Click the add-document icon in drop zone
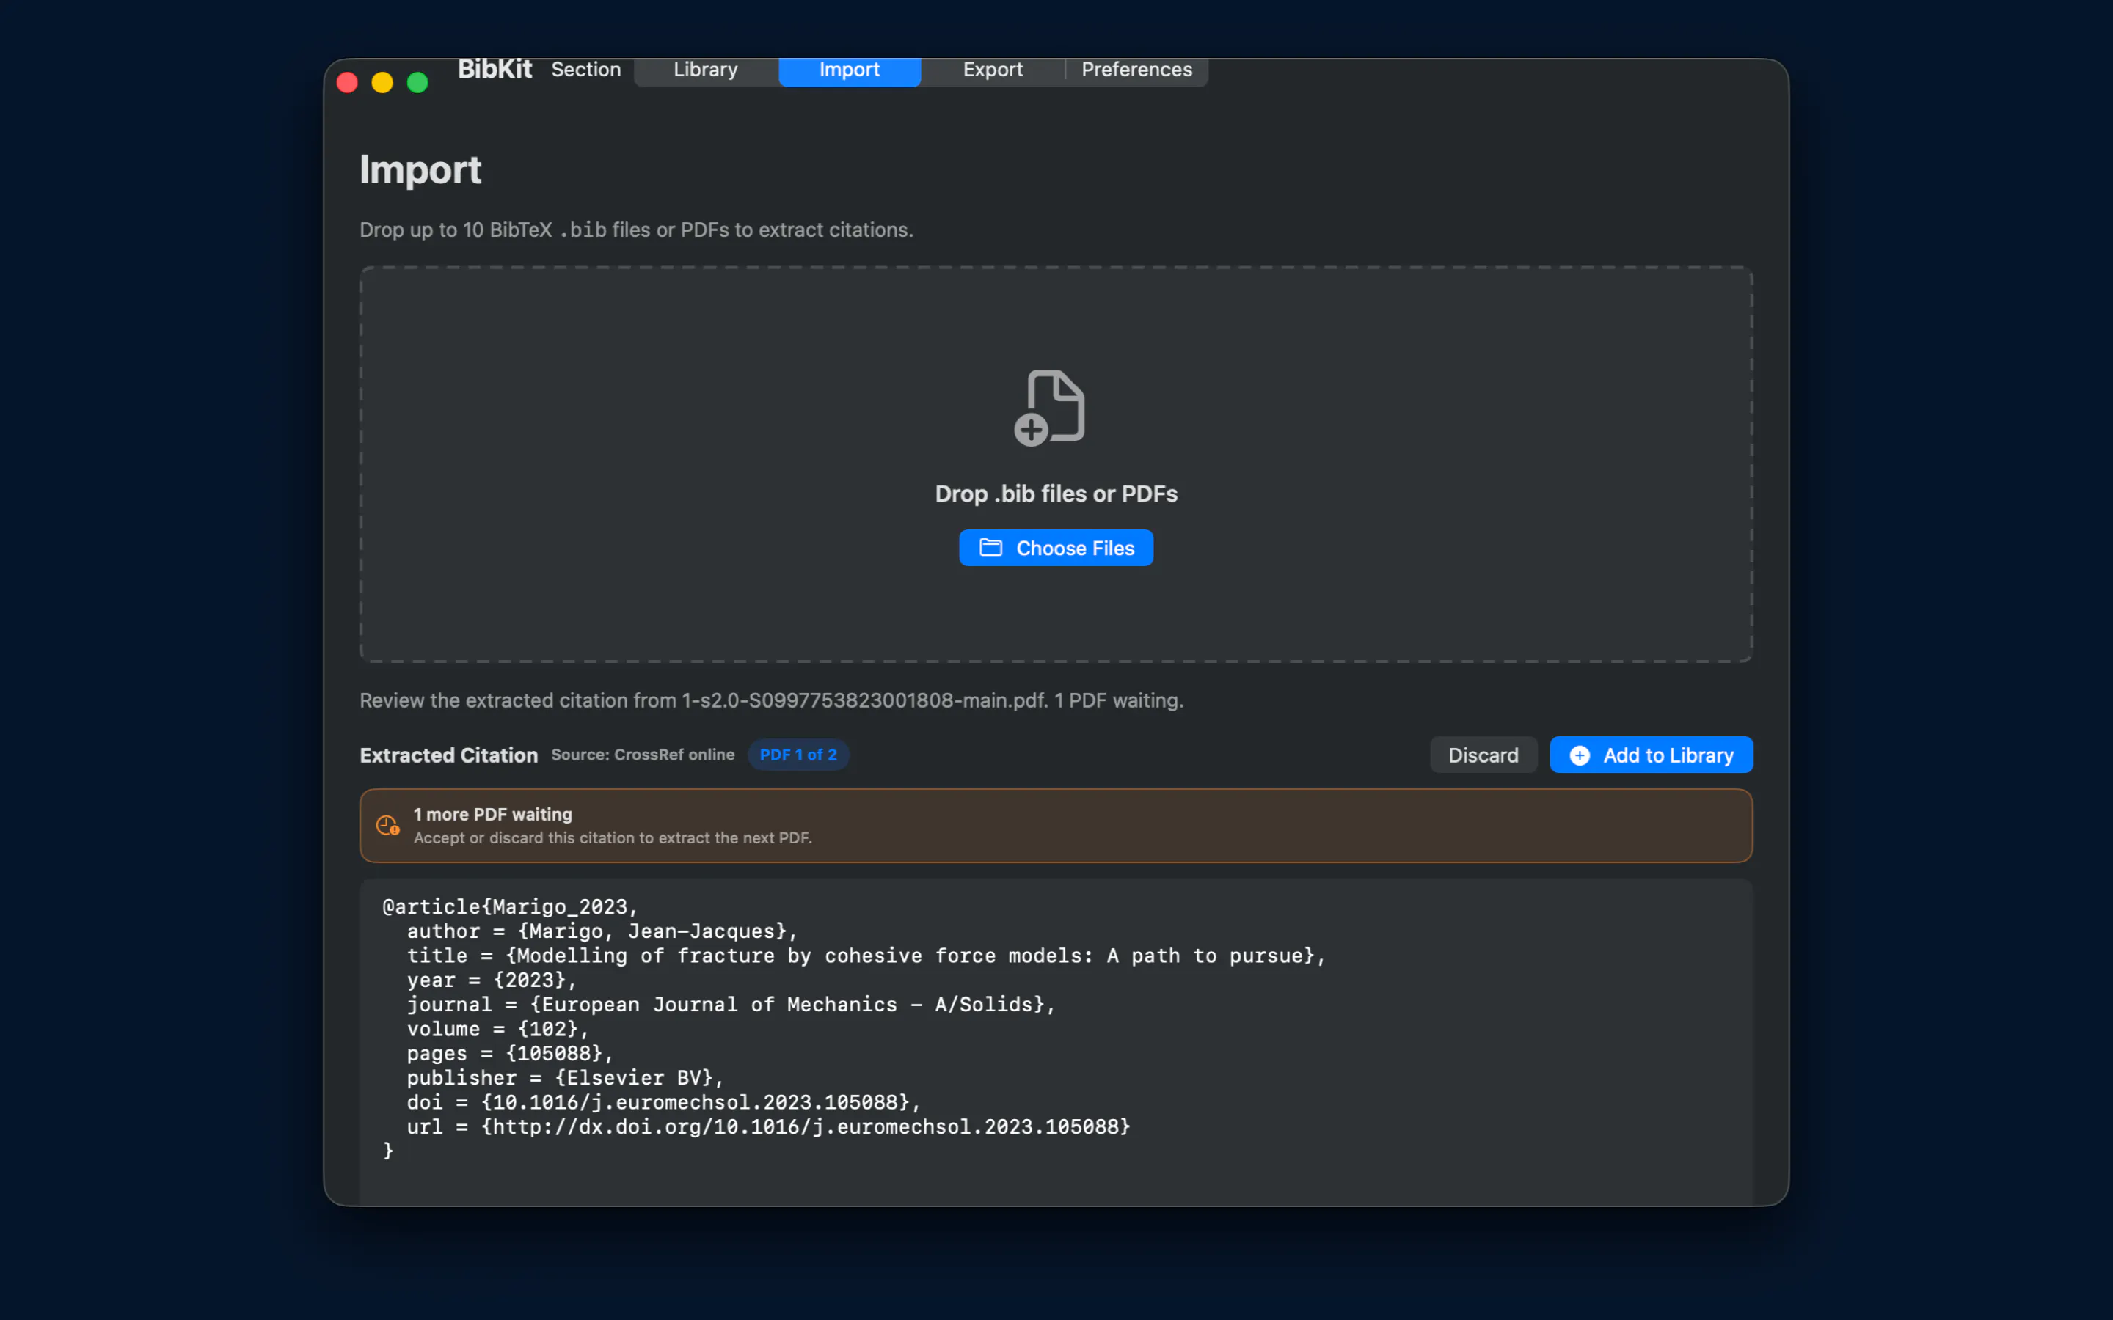The height and width of the screenshot is (1320, 2113). (x=1049, y=408)
